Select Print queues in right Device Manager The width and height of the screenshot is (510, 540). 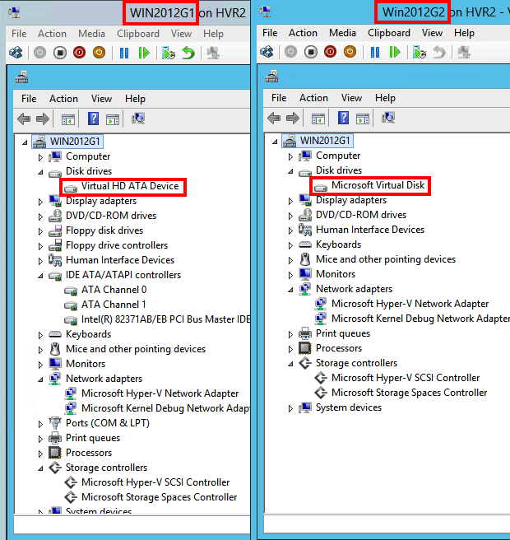[343, 333]
